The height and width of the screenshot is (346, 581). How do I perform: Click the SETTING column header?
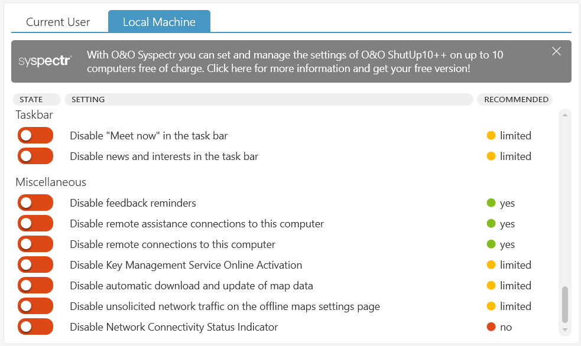pos(268,99)
